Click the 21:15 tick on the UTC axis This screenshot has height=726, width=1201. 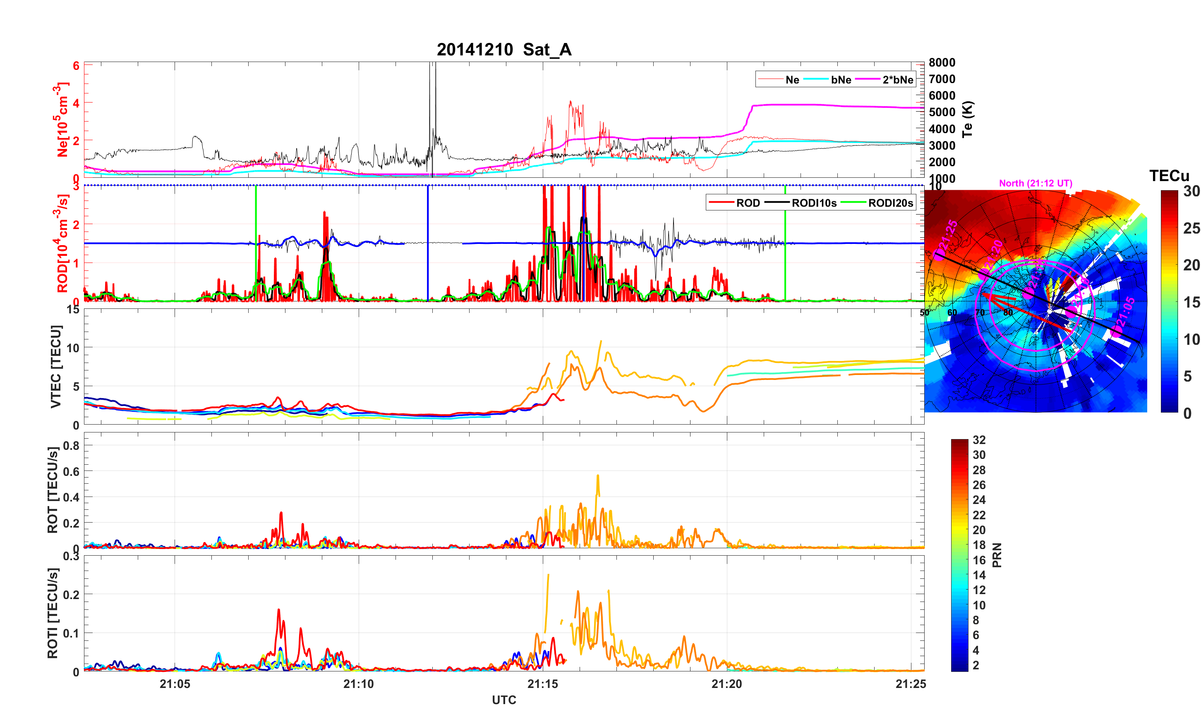point(542,684)
